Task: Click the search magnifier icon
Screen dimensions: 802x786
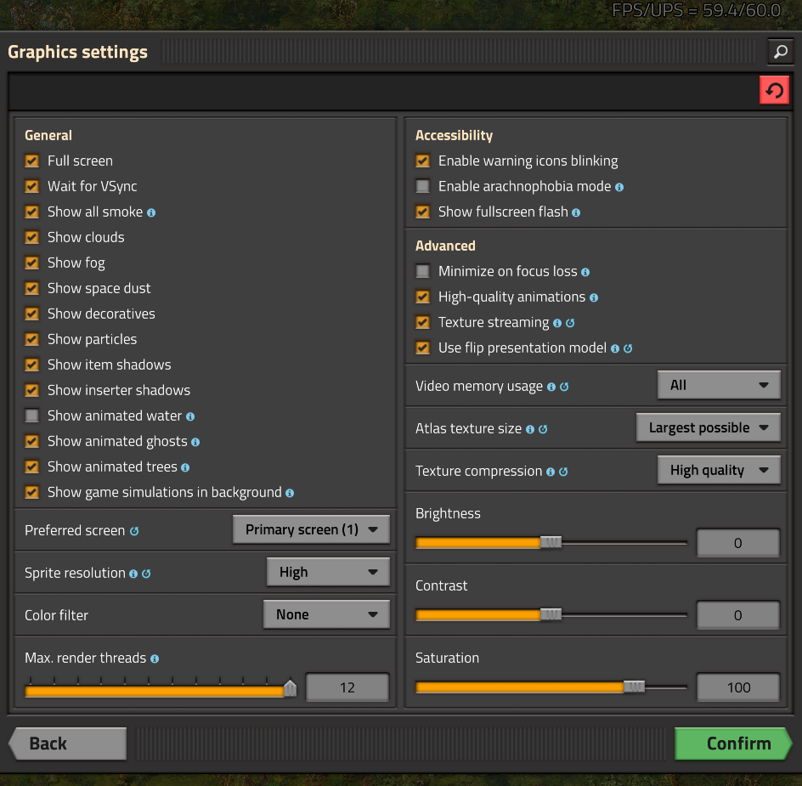Action: click(x=780, y=52)
